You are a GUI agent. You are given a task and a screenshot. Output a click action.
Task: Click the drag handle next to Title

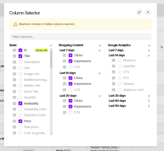(x=14, y=56)
